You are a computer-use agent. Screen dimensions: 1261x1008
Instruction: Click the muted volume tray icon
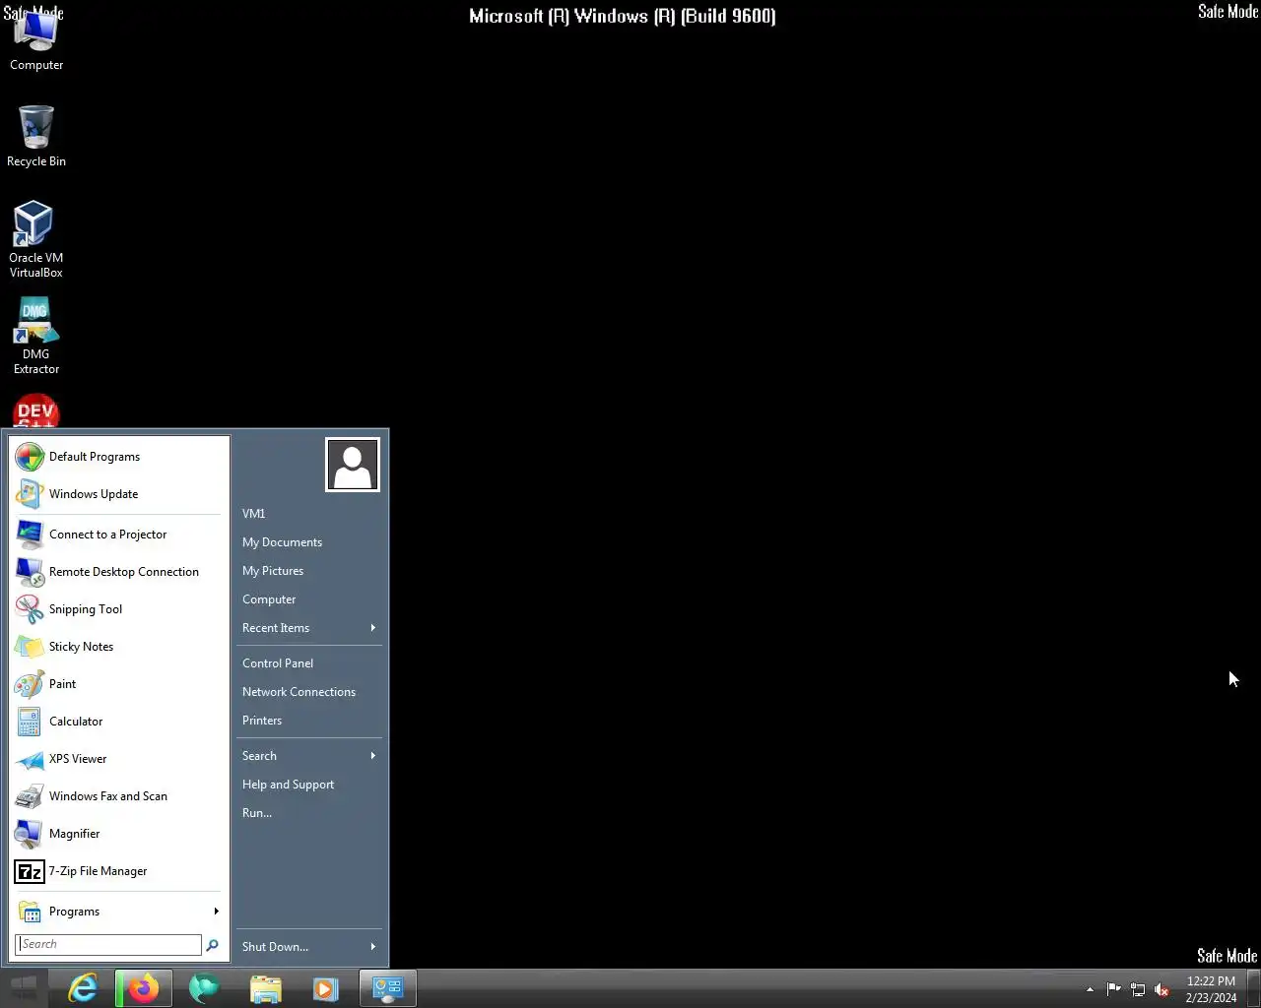point(1161,989)
